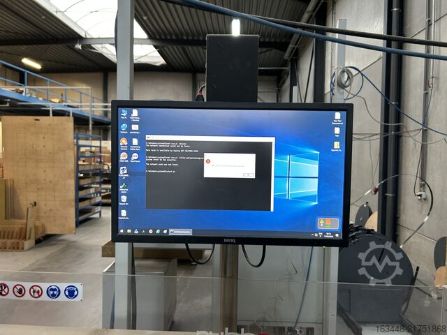Open the Recycle Bin desktop icon
Screen dimensions: 447x335
(x=124, y=200)
